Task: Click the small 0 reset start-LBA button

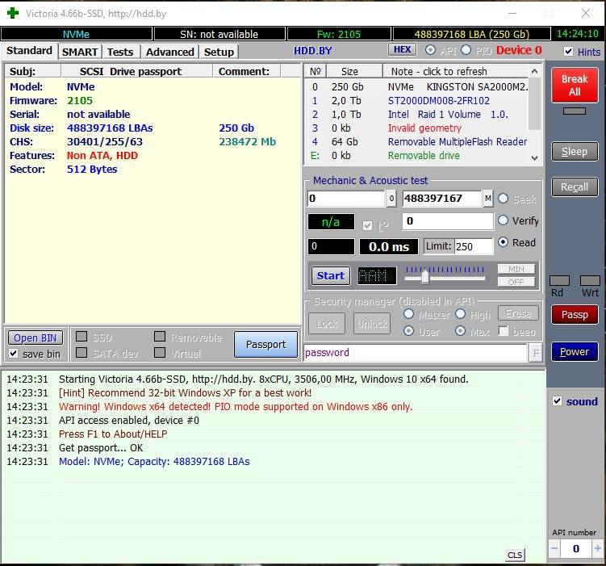Action: pos(391,199)
